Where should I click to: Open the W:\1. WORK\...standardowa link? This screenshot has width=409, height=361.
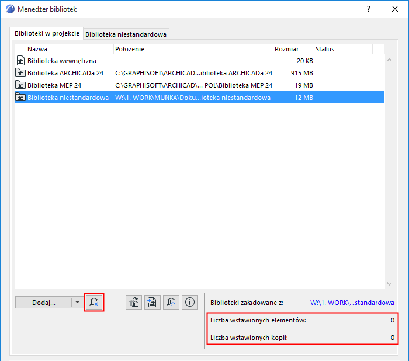tap(352, 303)
